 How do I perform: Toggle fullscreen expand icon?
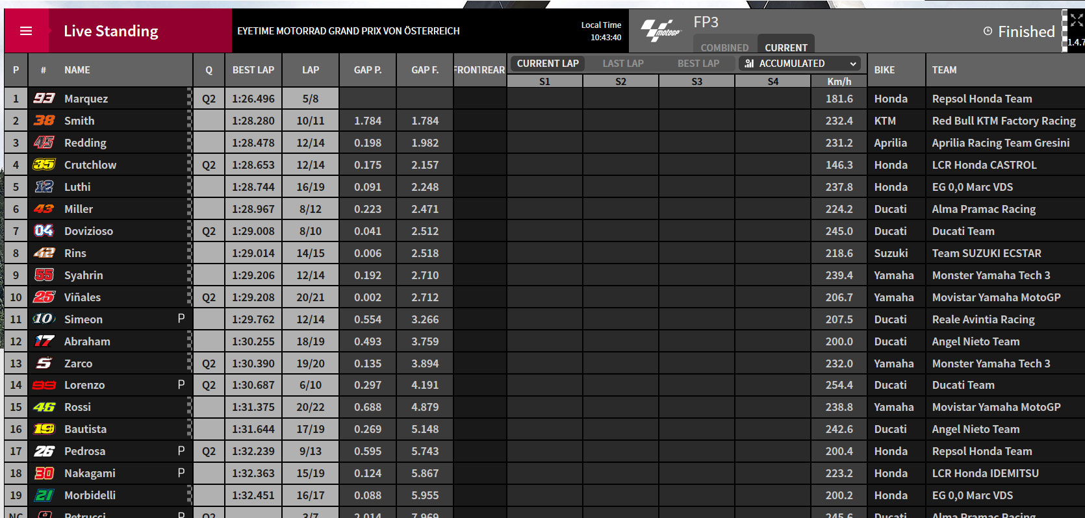[1077, 21]
